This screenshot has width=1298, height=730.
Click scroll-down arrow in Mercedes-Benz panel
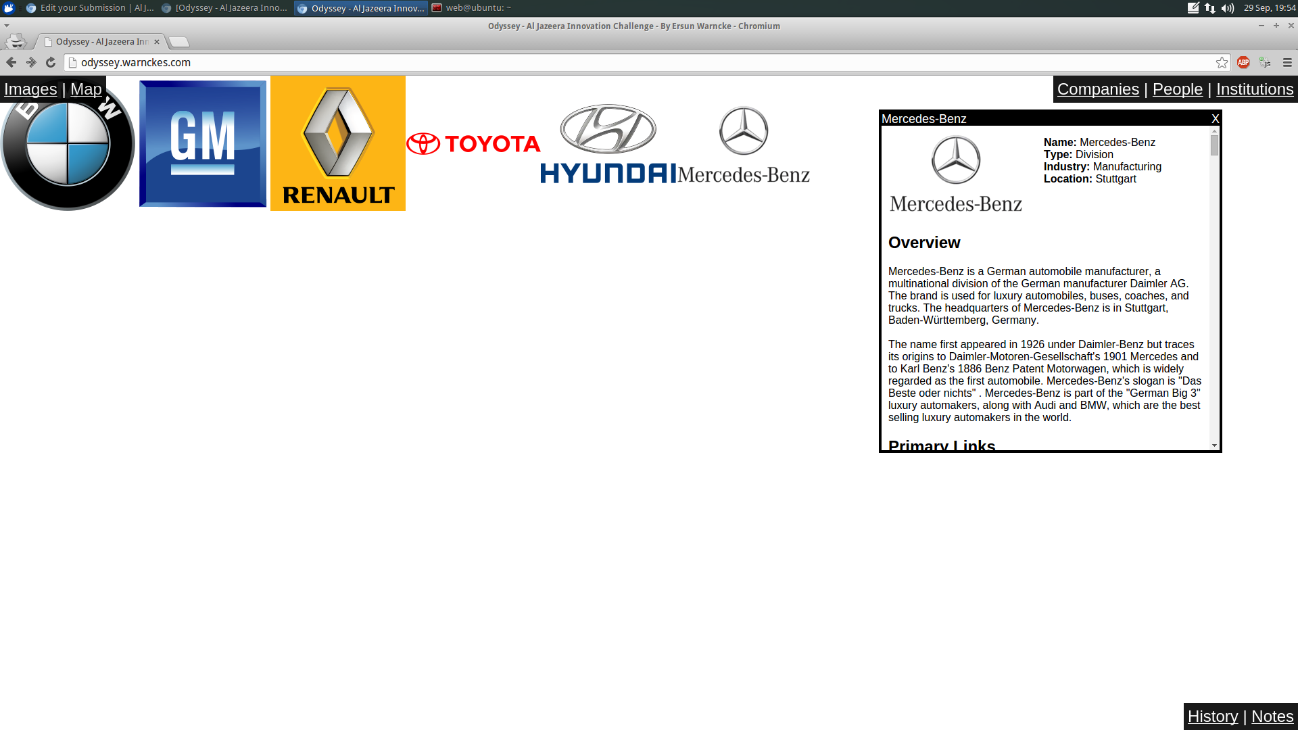tap(1214, 445)
